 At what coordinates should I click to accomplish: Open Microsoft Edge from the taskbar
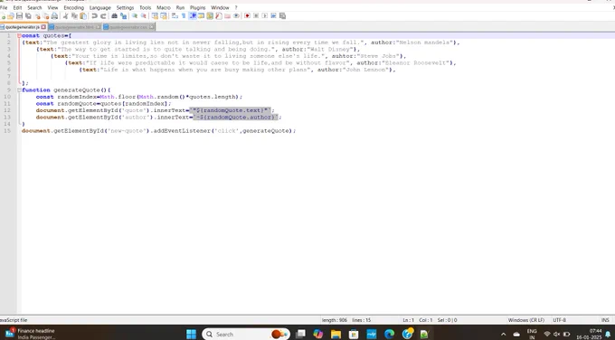pyautogui.click(x=389, y=334)
